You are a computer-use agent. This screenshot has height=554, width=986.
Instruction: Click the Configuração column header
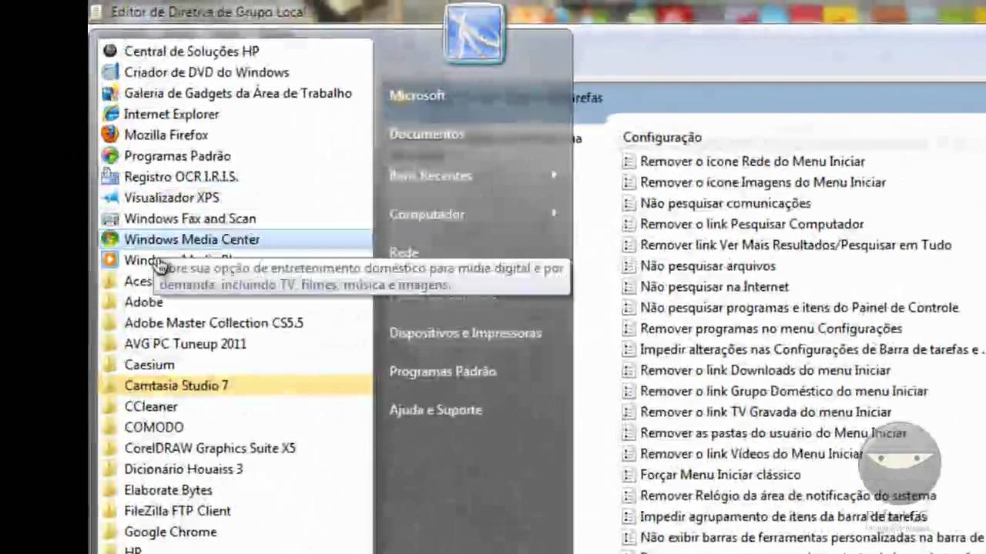[662, 137]
